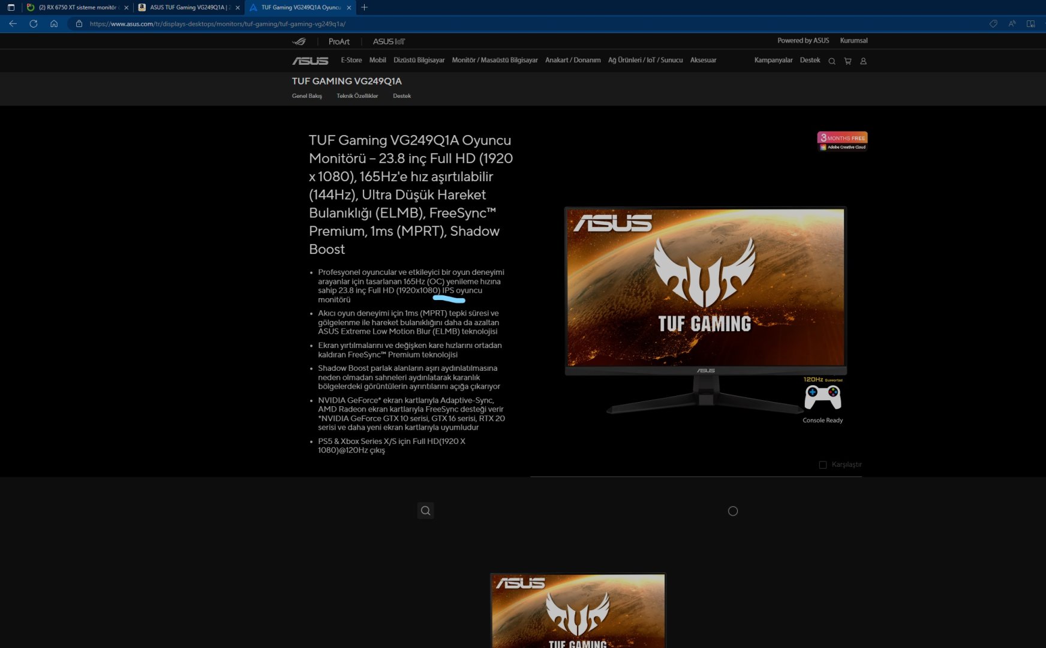Image resolution: width=1046 pixels, height=648 pixels.
Task: Open the E-Store menu item
Action: point(351,60)
